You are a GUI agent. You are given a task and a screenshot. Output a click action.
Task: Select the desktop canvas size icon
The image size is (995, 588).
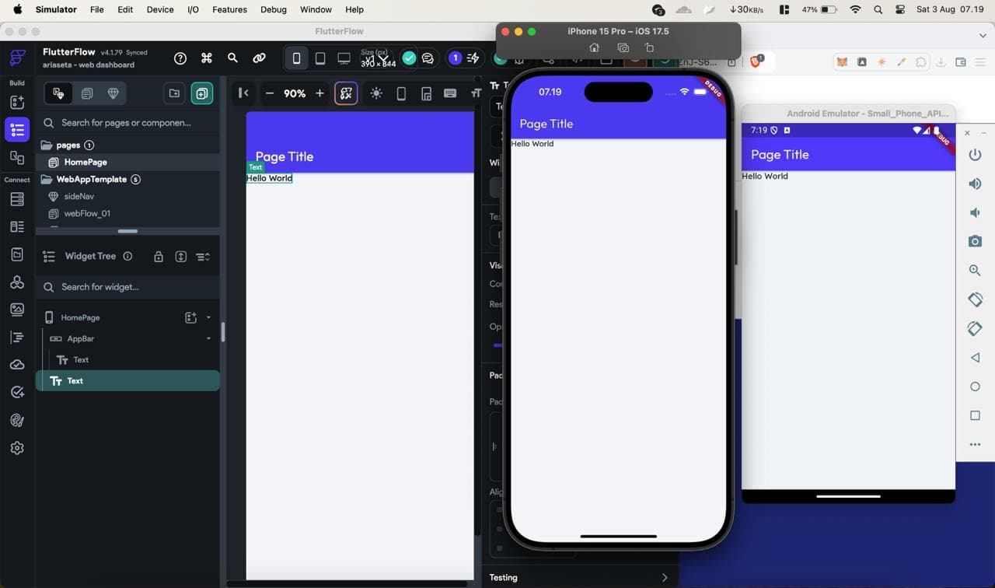pos(343,58)
